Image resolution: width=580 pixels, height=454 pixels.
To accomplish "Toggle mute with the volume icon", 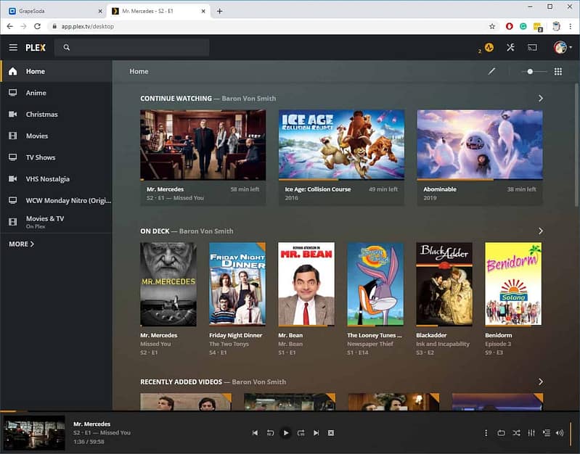I will click(559, 433).
